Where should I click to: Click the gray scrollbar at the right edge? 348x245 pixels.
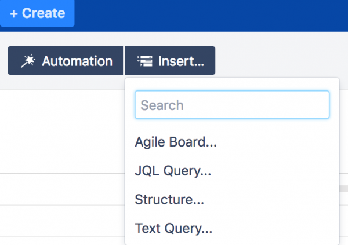point(343,189)
